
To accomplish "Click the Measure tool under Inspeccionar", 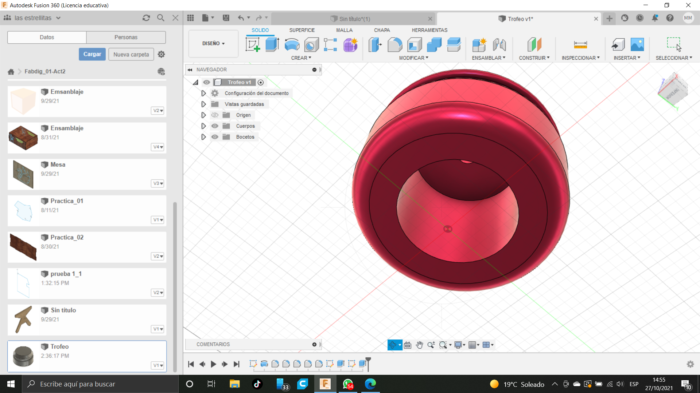I will (x=580, y=45).
